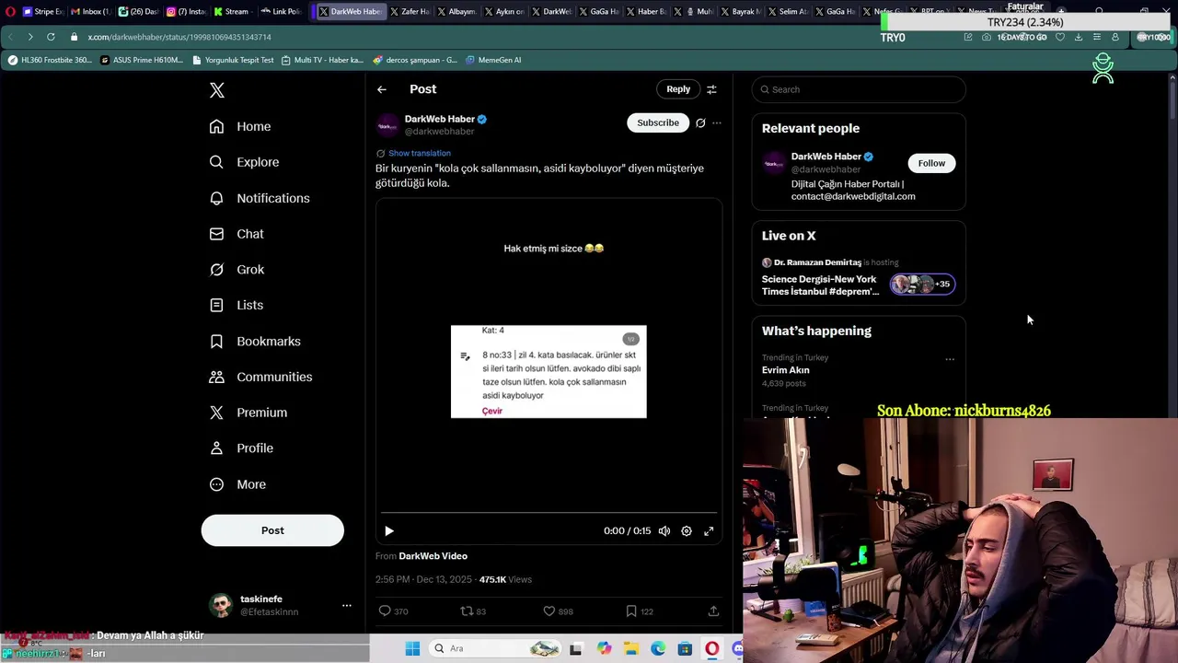1178x663 pixels.
Task: Bookmark the post showing 122
Action: click(x=631, y=611)
